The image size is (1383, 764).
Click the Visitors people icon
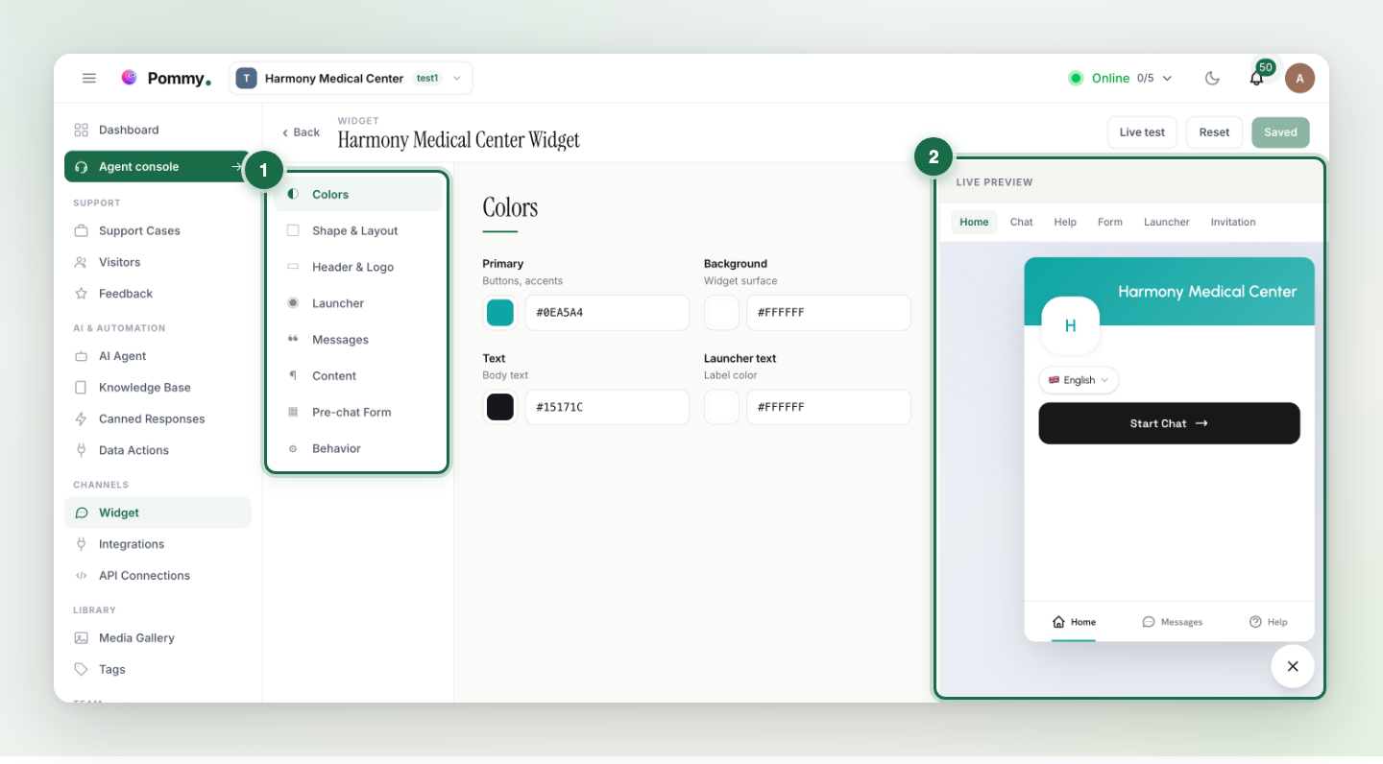coord(81,262)
